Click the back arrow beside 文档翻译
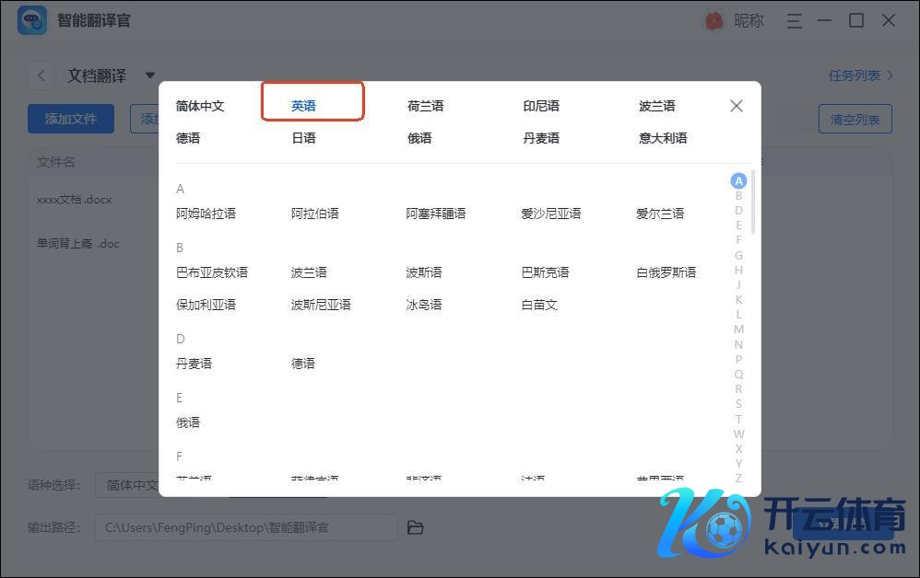Screen dimensions: 920x578 pos(41,75)
